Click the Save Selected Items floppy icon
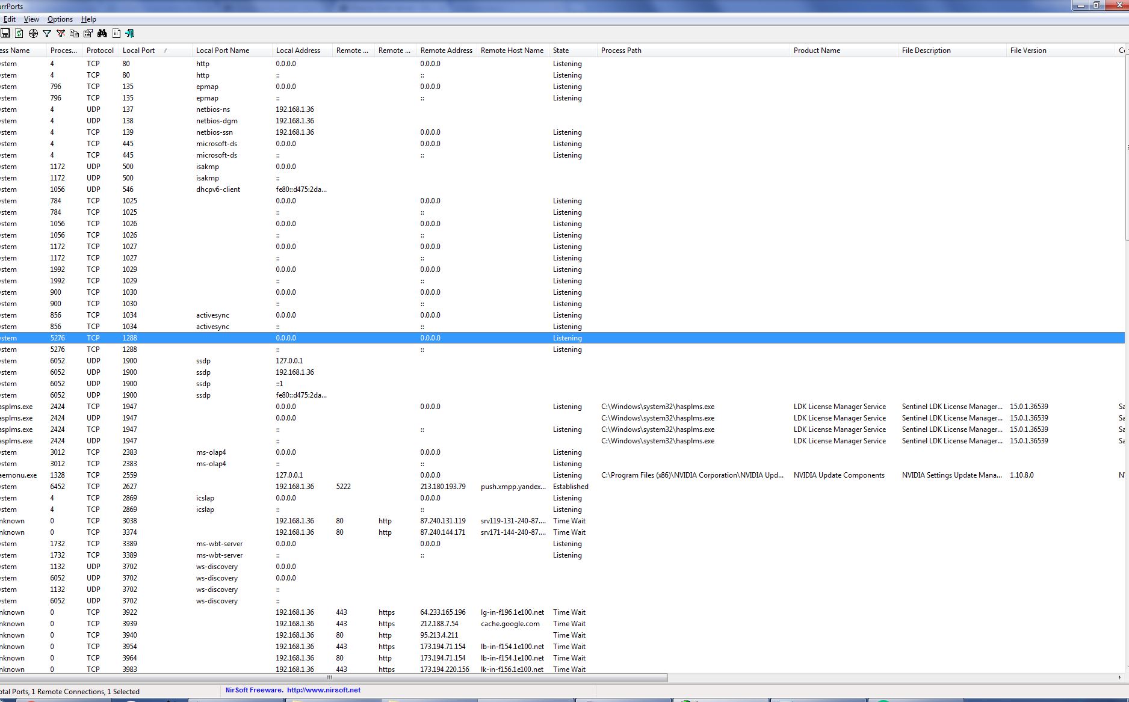 5,34
